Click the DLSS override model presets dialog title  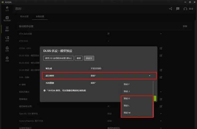click(58, 51)
